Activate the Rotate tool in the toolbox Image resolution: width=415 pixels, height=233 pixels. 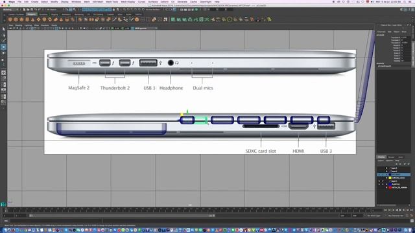[3, 53]
